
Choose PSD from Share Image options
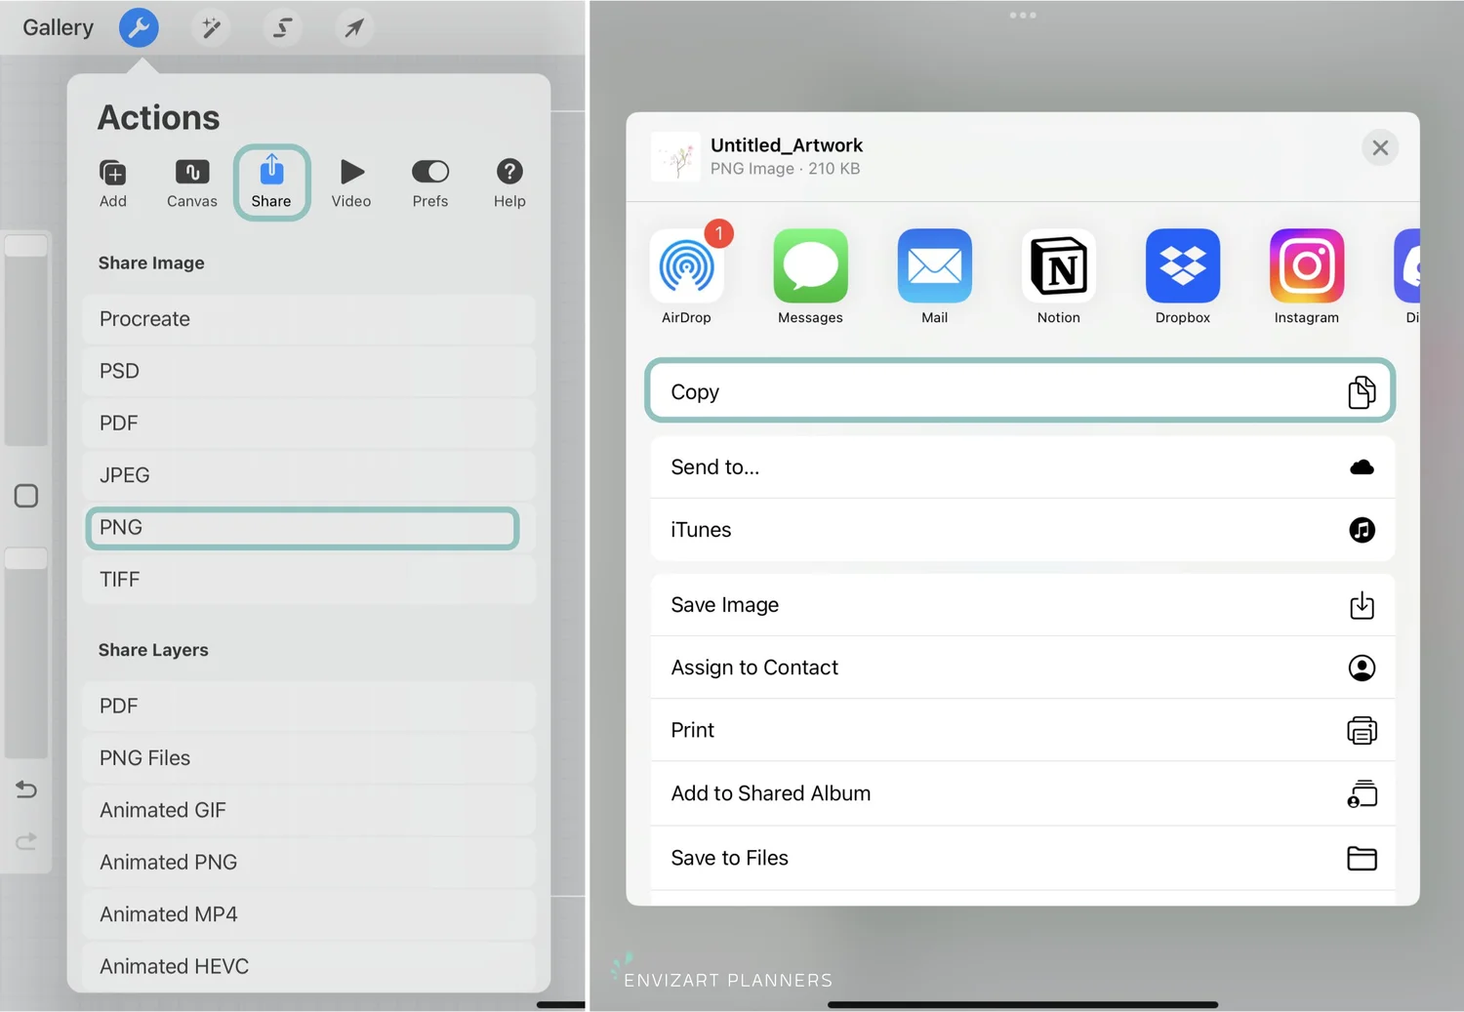(x=307, y=371)
